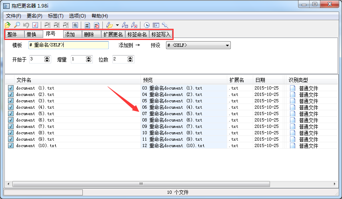
Task: Click the second music-note list icon
Action: (57, 25)
